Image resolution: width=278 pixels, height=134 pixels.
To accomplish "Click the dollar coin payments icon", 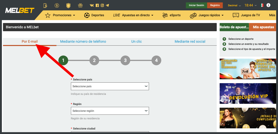I will tap(57, 6).
